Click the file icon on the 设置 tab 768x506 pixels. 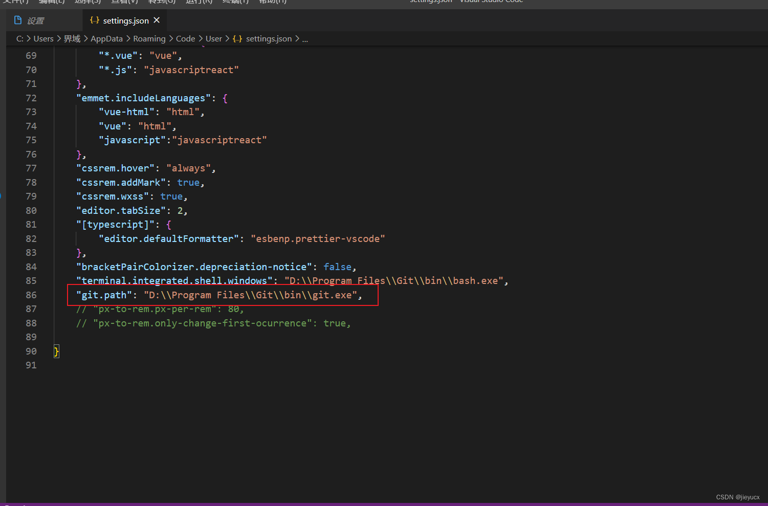coord(18,20)
